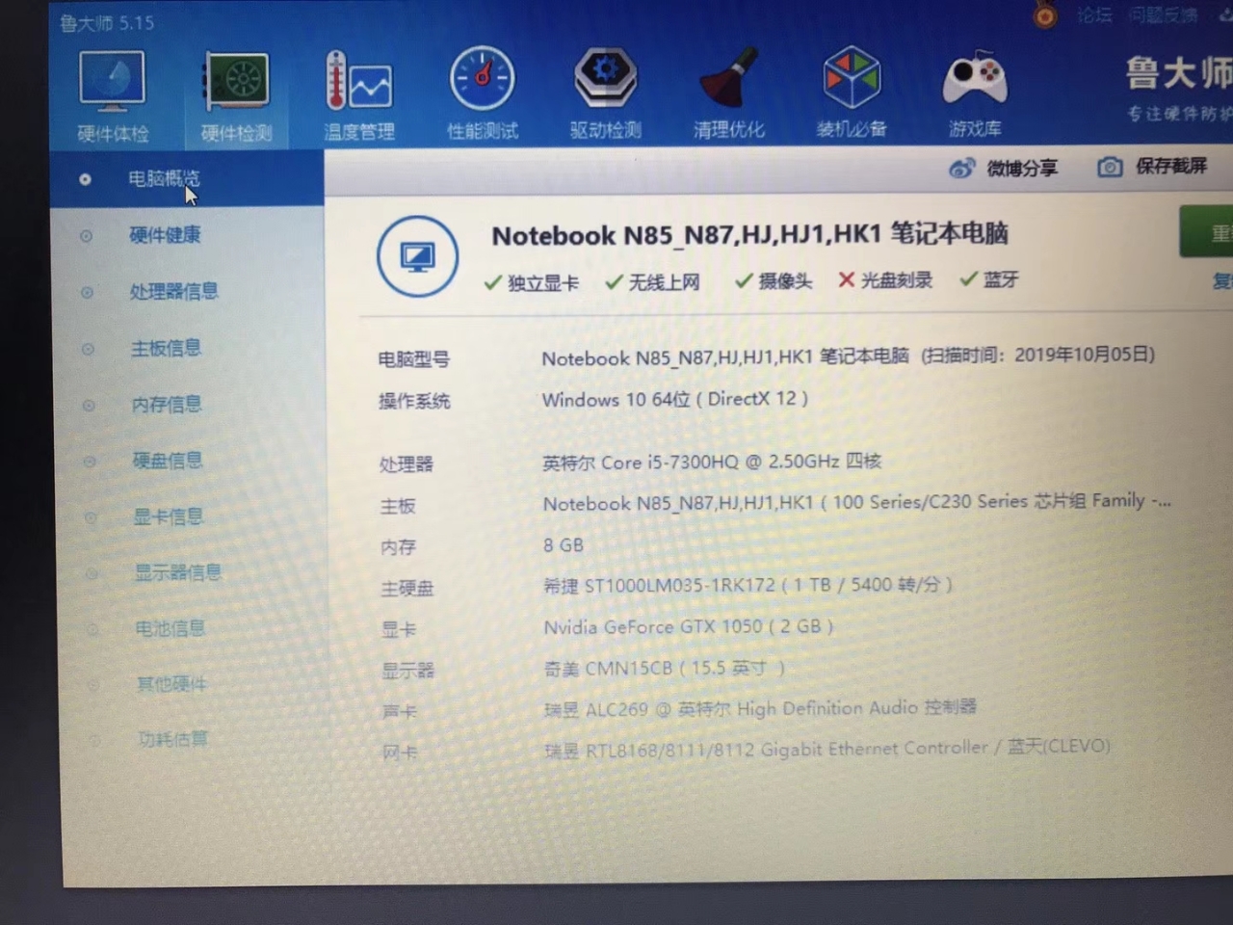Click the Notebook N85_N87 heading title
The height and width of the screenshot is (925, 1233).
pos(749,234)
